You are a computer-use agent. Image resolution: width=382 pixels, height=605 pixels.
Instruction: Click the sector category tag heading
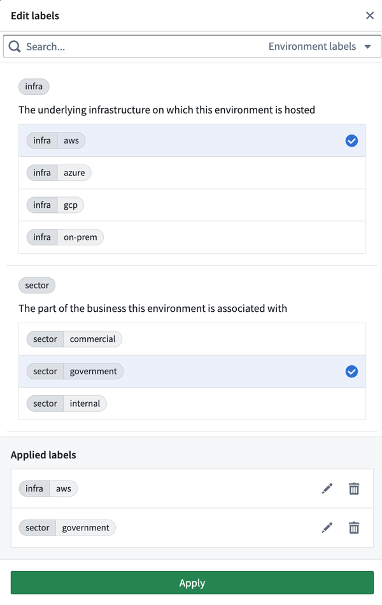point(37,286)
